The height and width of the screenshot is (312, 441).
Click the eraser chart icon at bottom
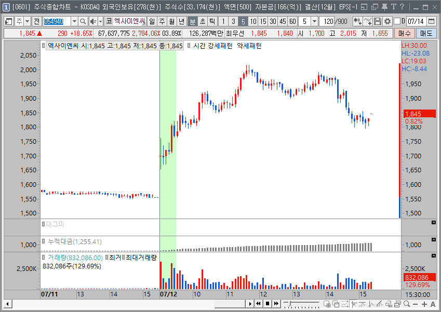(x=389, y=304)
